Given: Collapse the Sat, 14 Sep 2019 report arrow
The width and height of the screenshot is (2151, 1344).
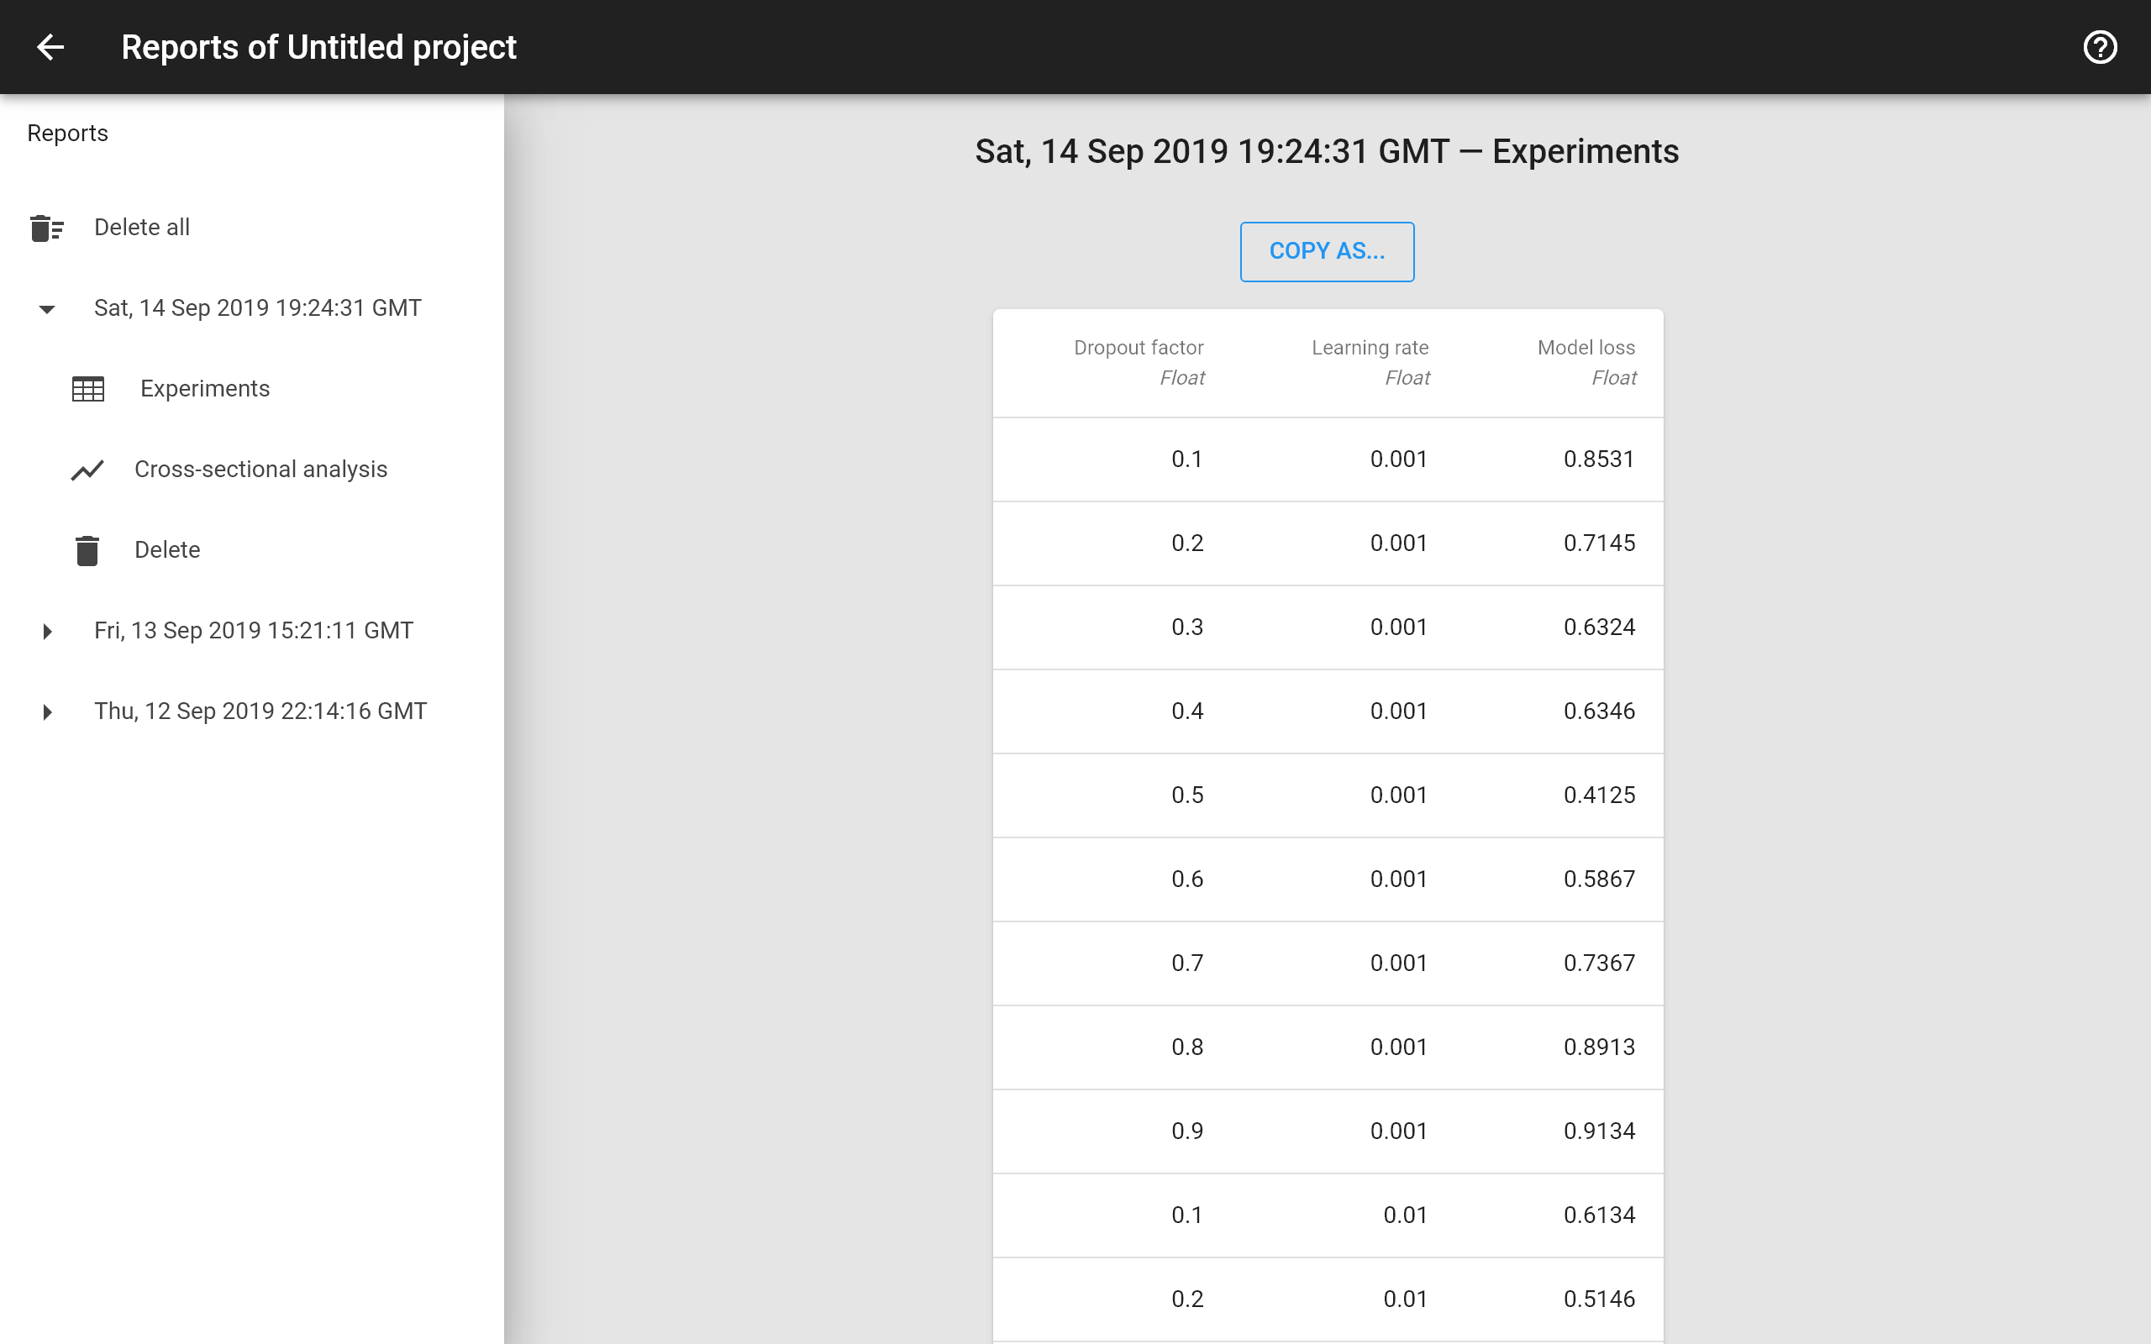Looking at the screenshot, I should 47,309.
